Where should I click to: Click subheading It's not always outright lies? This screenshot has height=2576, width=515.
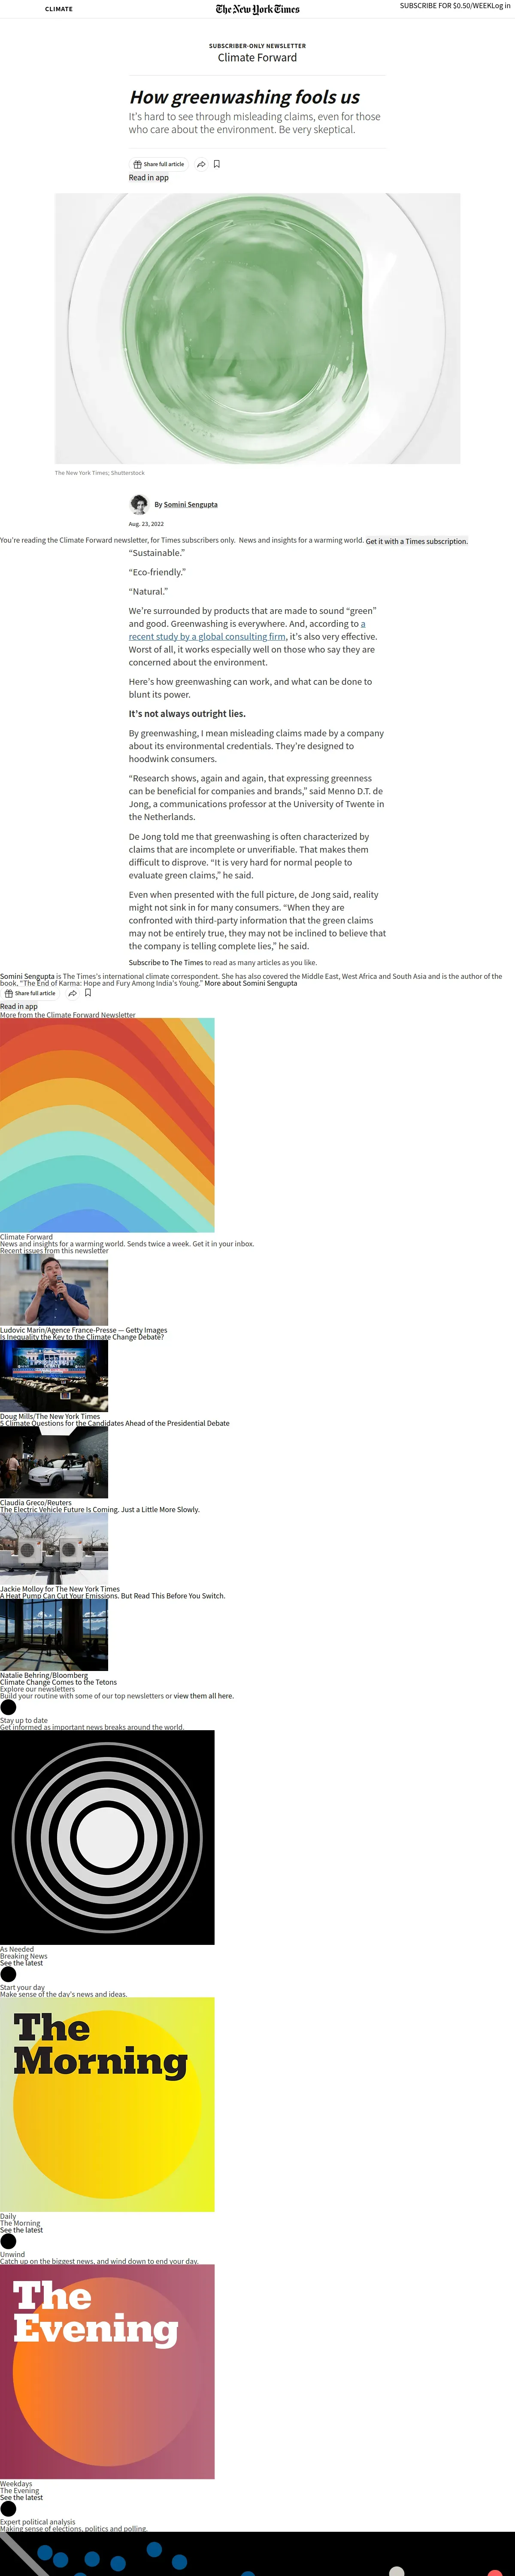187,714
